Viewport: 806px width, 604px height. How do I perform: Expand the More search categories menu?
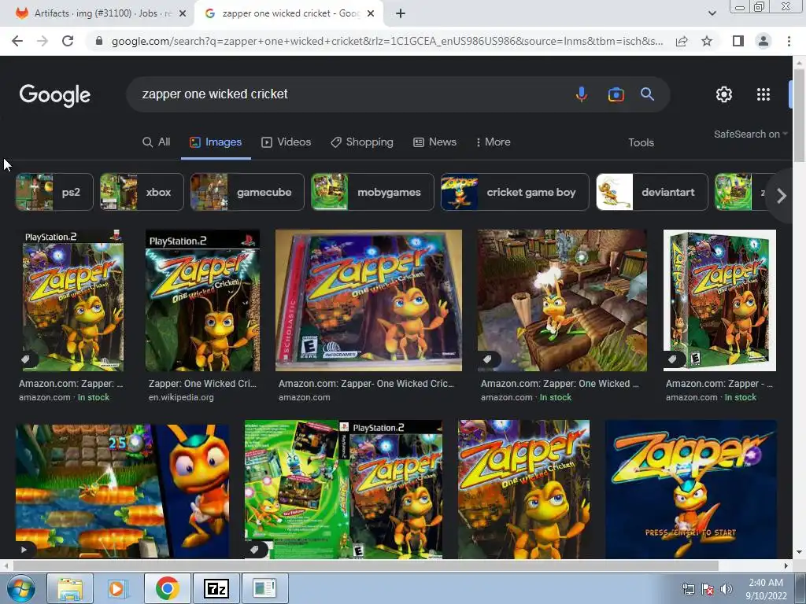click(493, 142)
